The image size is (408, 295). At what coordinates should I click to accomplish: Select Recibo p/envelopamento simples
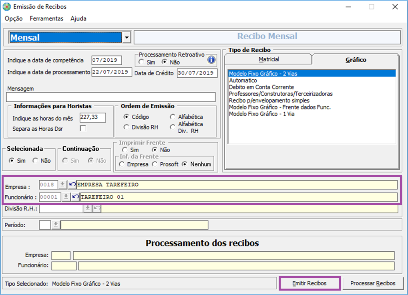[x=312, y=101]
